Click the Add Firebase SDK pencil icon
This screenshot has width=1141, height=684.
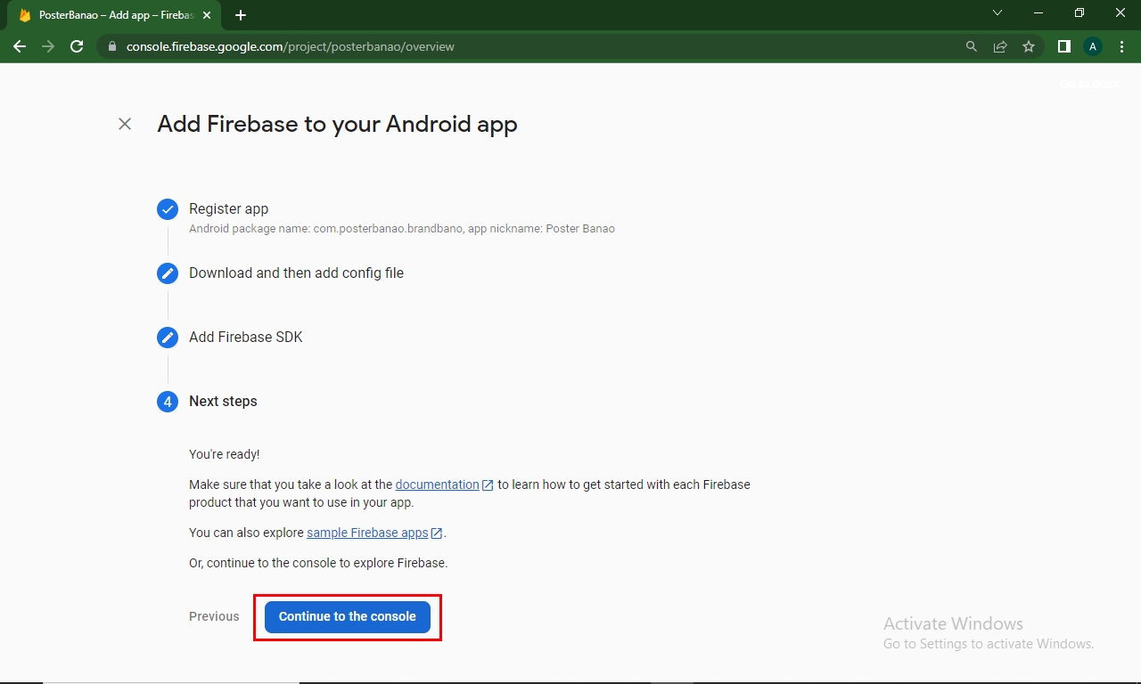click(168, 338)
